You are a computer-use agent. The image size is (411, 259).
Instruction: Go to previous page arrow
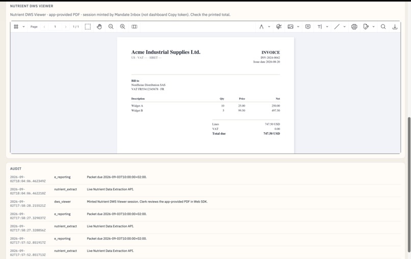click(x=44, y=27)
